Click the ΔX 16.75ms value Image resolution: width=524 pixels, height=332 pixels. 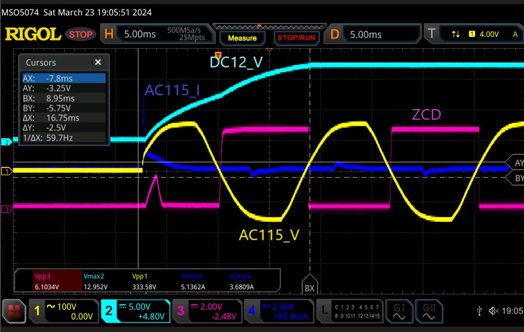point(63,118)
